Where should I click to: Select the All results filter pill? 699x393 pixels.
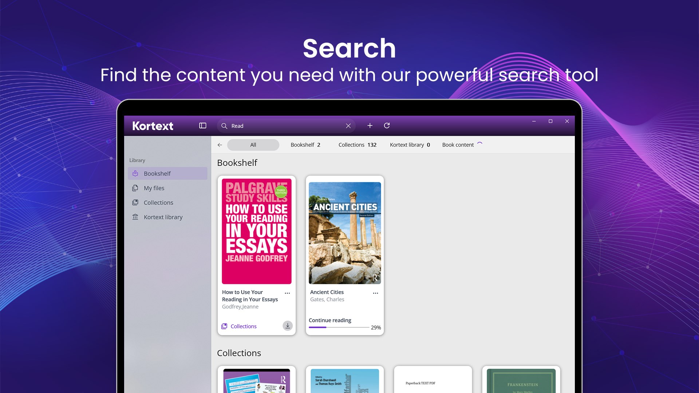tap(253, 145)
